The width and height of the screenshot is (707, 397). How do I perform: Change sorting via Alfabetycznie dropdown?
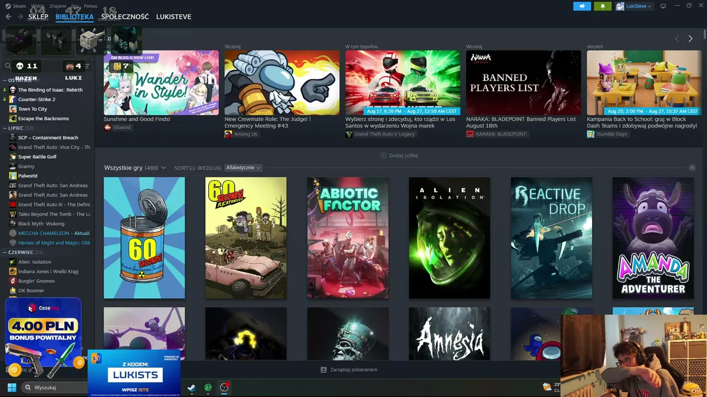coord(243,168)
